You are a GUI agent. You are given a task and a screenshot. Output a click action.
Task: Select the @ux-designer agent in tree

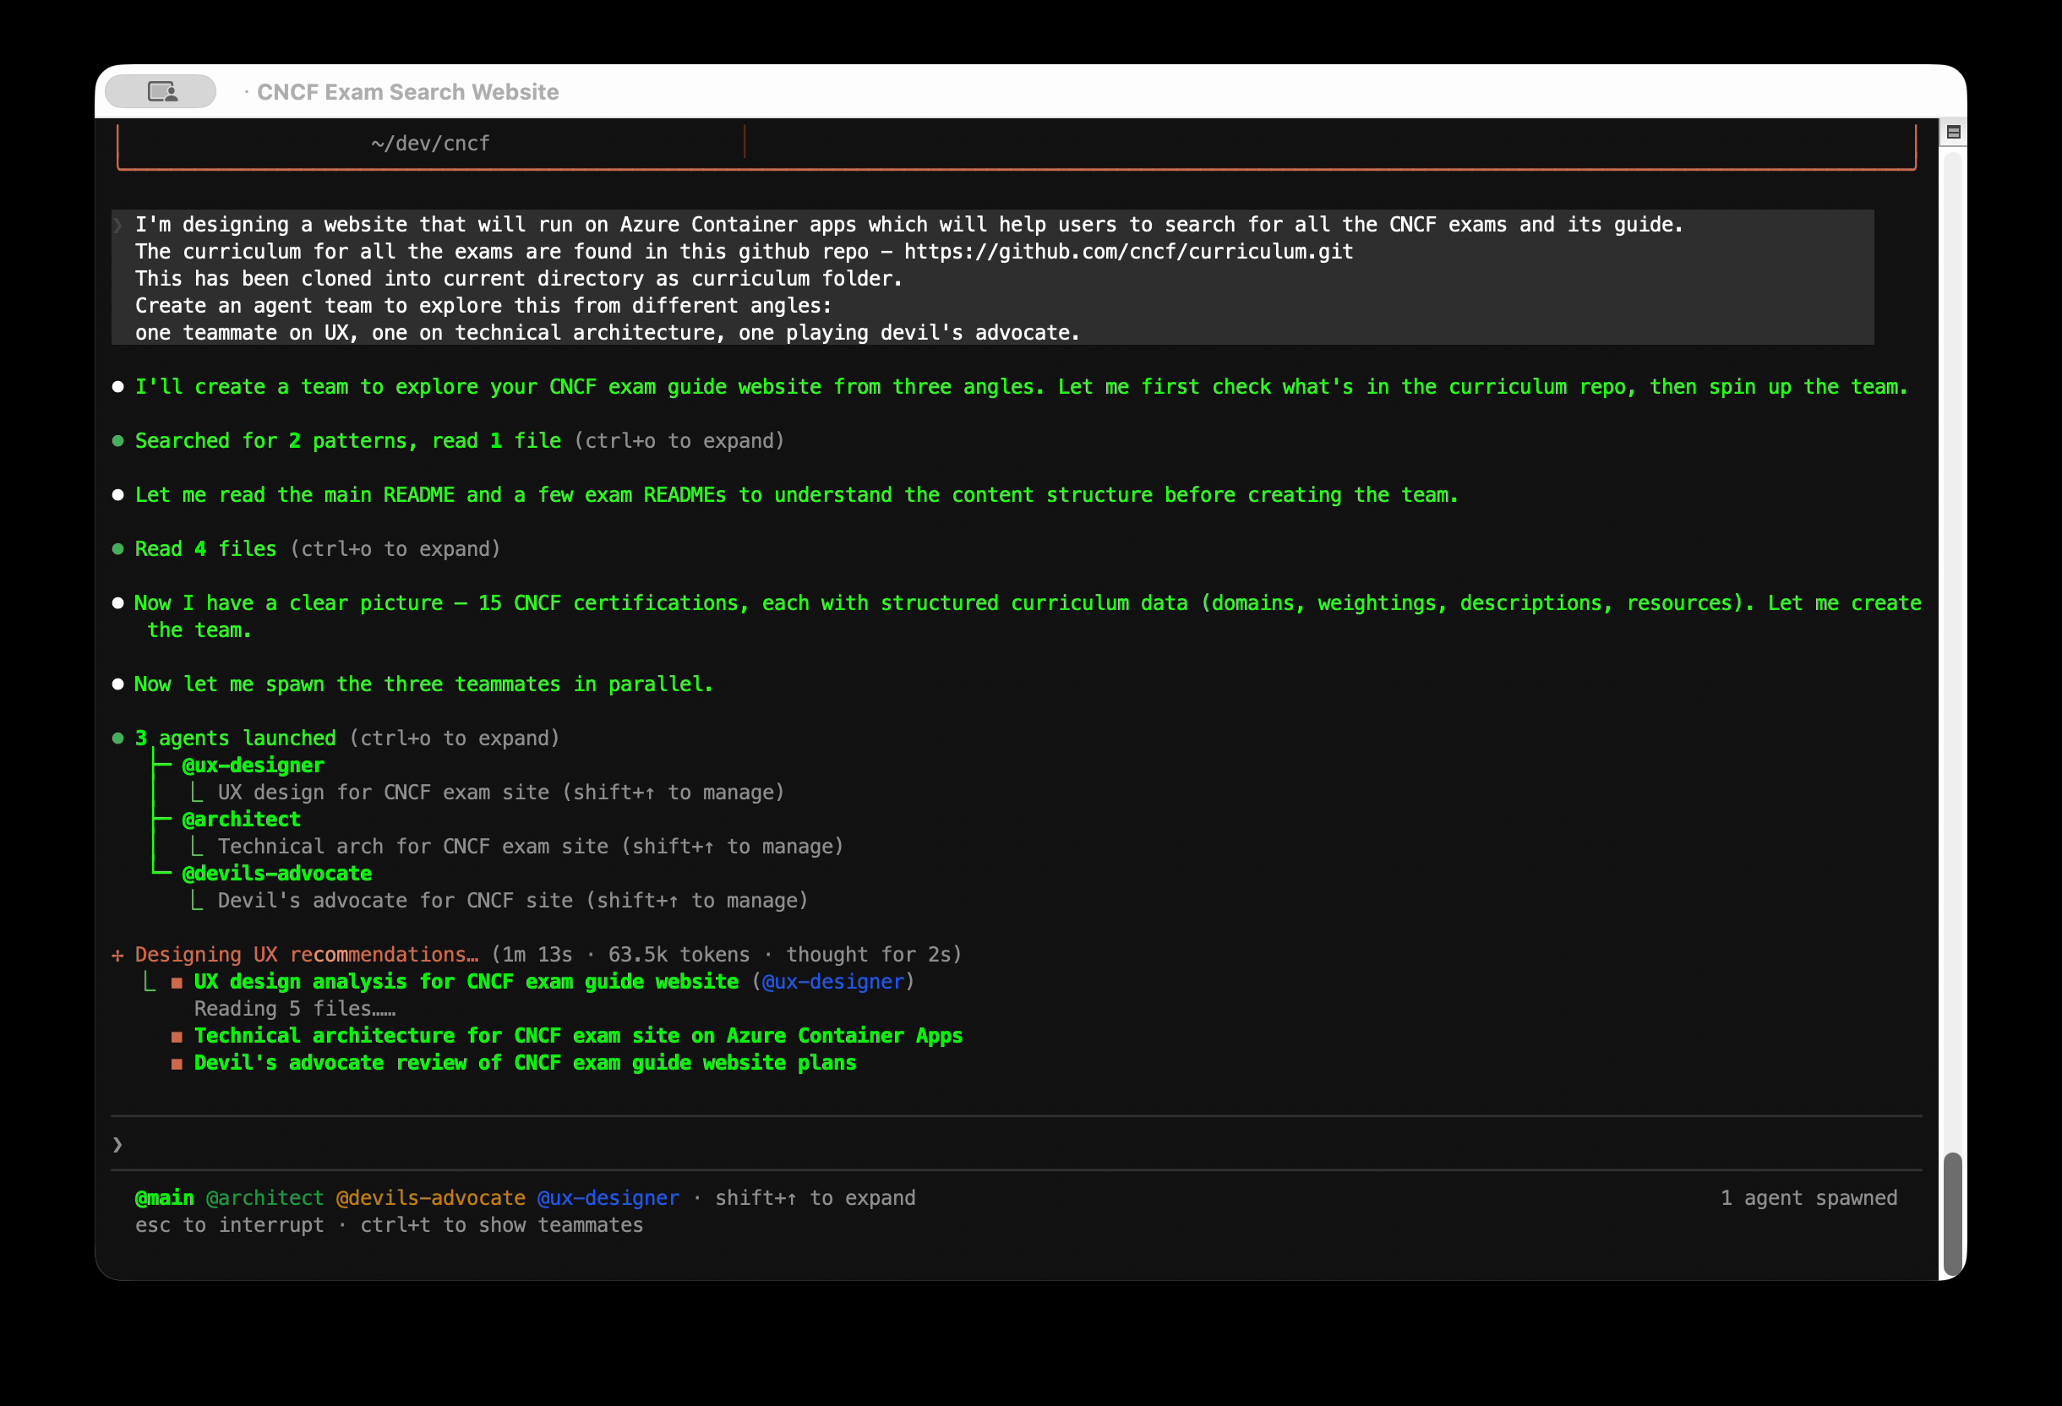pos(253,766)
